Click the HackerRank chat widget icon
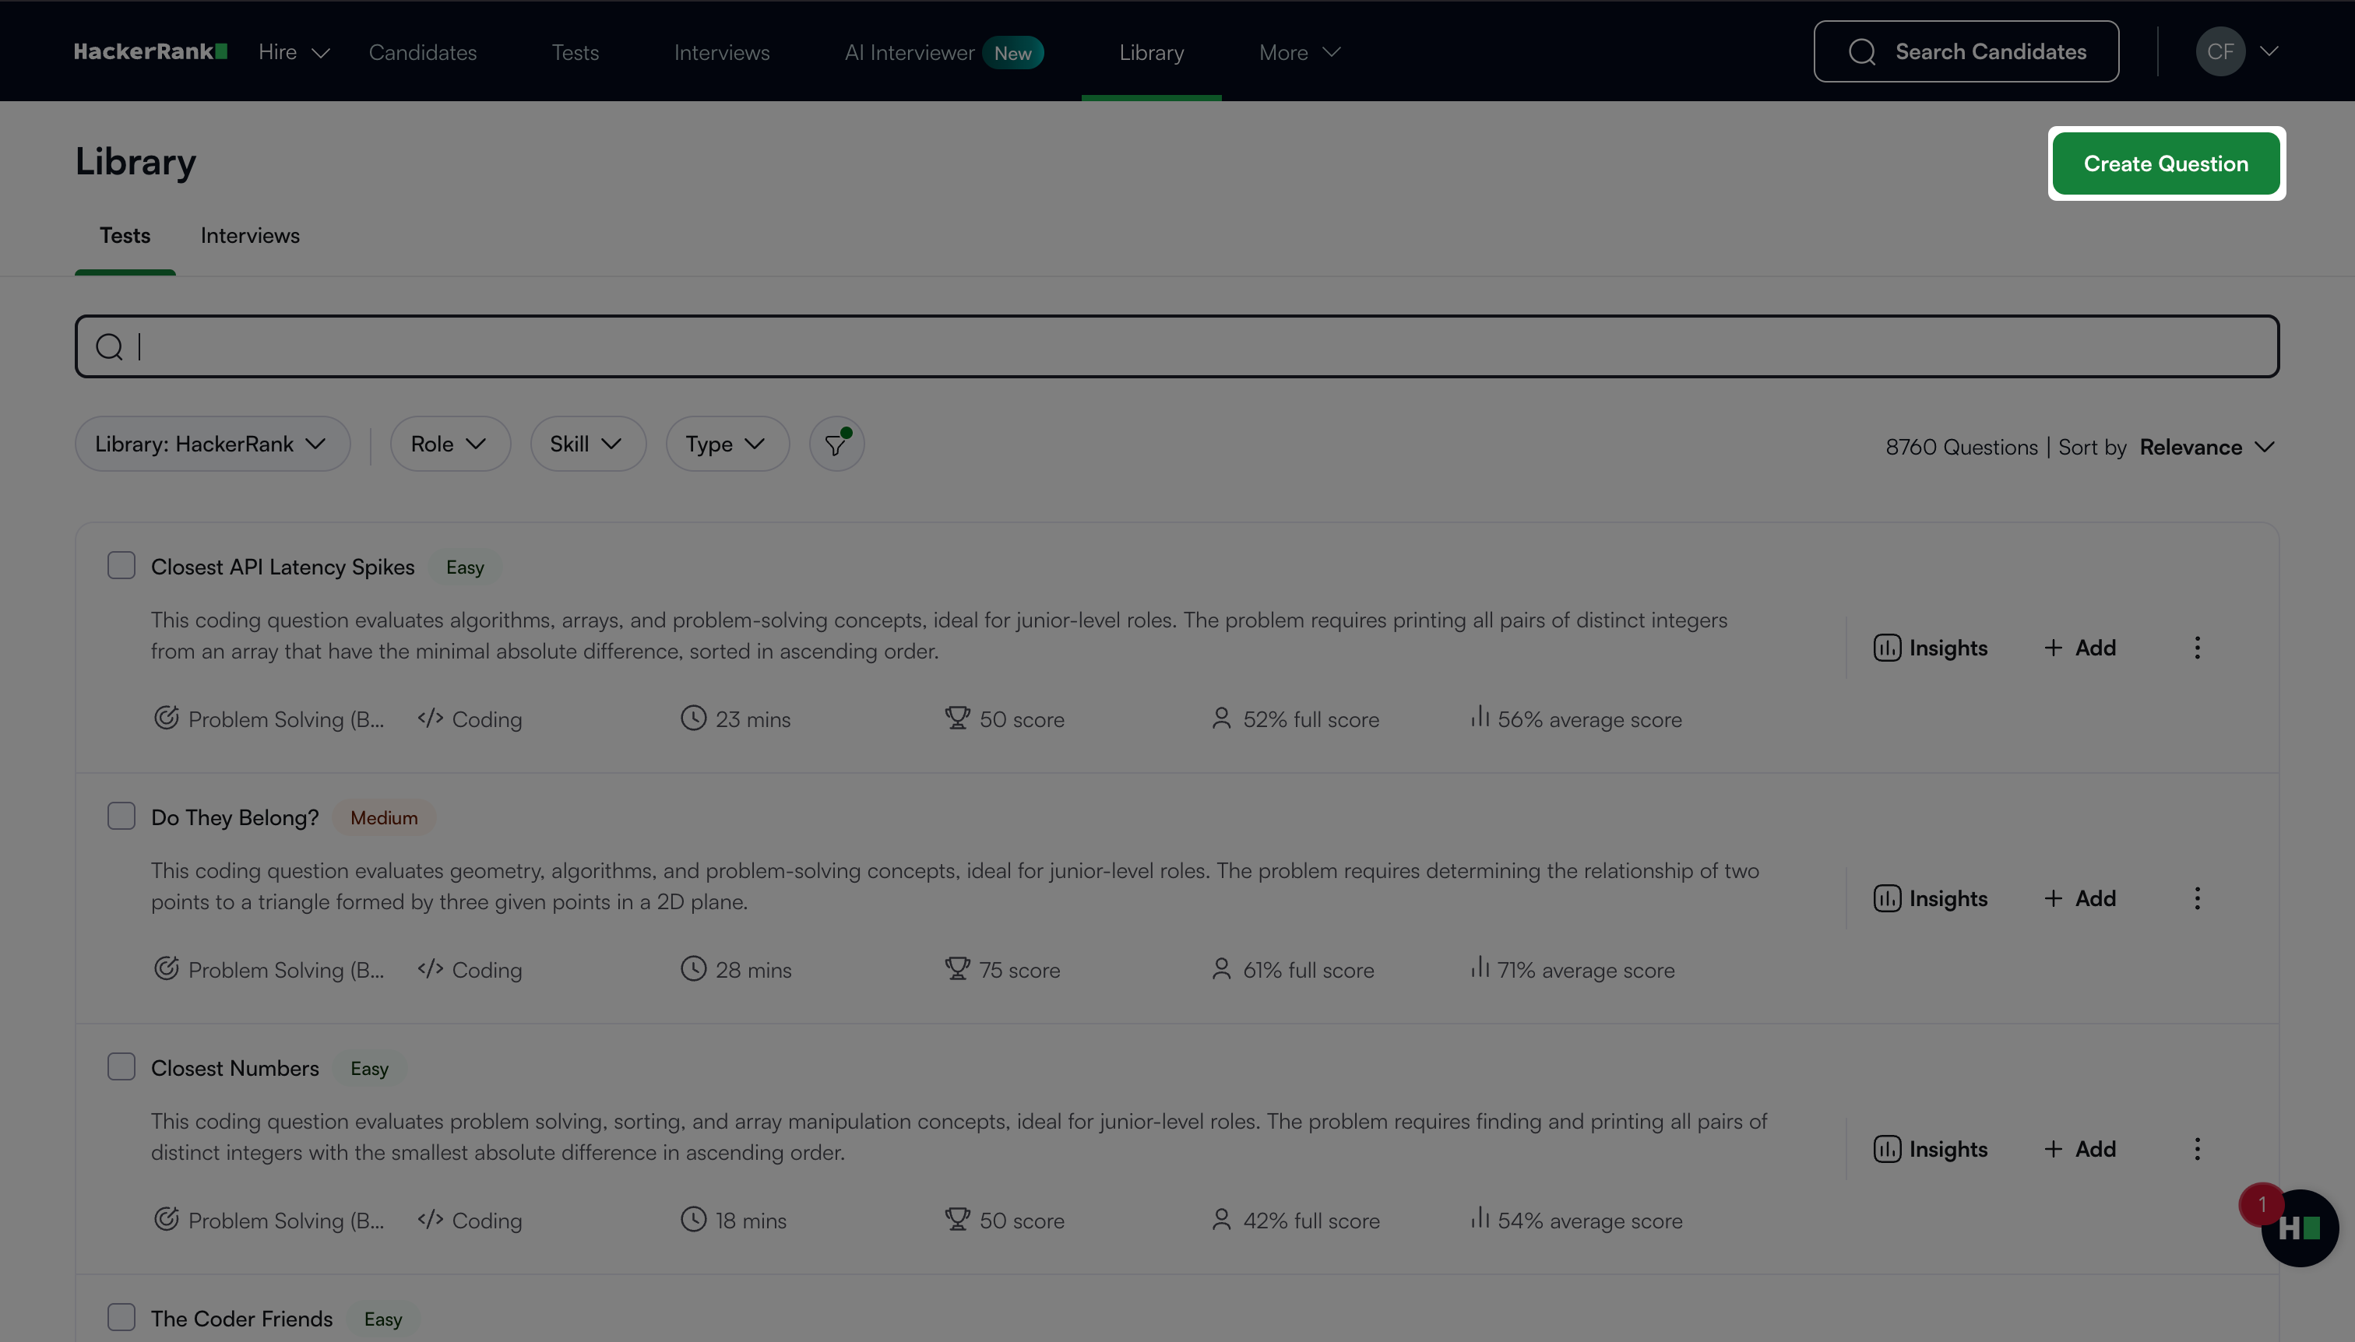 tap(2299, 1228)
